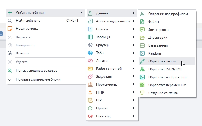The image size is (202, 126).
Task: Click the Sms-сервисы chat bubble icon
Action: point(143,29)
